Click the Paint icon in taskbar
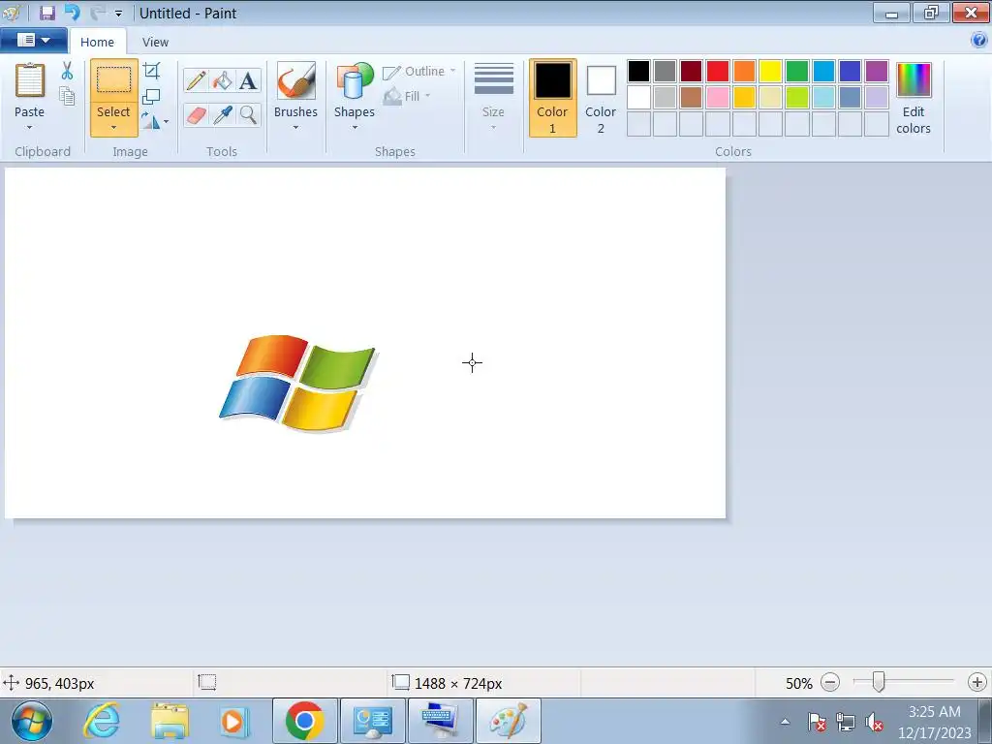 point(509,721)
